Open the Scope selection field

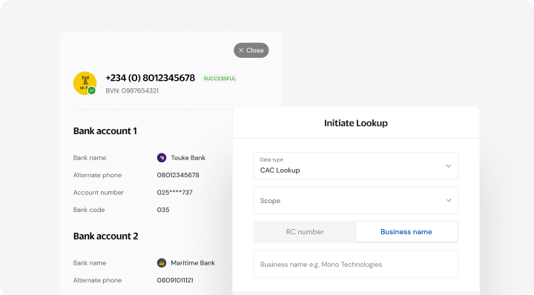(356, 200)
